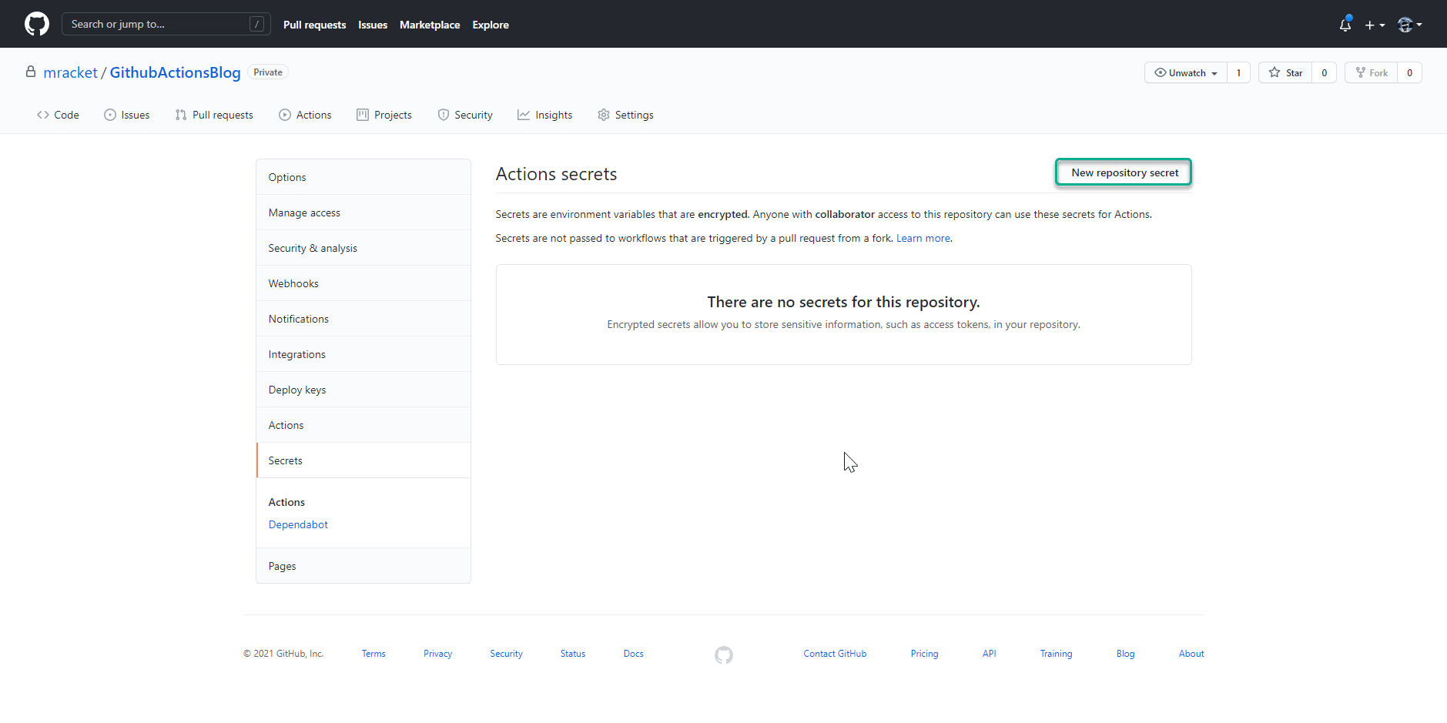Open Manage access settings
This screenshot has height=723, width=1447.
tap(363, 213)
